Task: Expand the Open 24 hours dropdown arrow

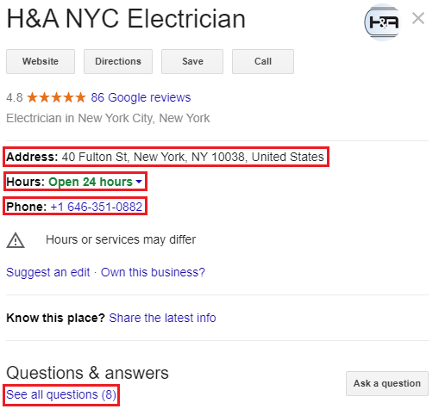Action: (x=139, y=182)
